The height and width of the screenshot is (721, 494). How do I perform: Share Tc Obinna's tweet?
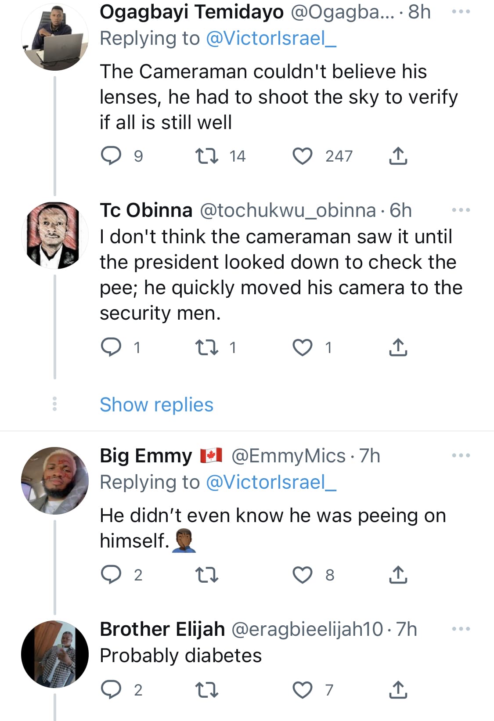click(x=398, y=347)
